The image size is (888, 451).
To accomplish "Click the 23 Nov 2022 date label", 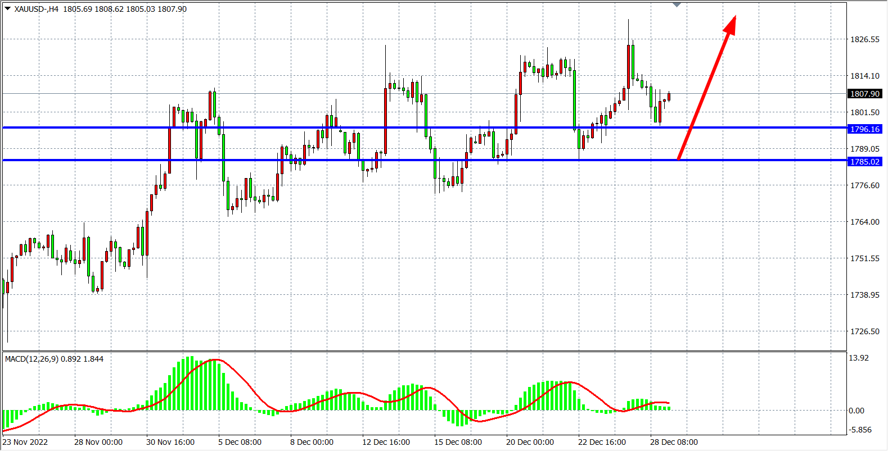I will click(x=25, y=442).
